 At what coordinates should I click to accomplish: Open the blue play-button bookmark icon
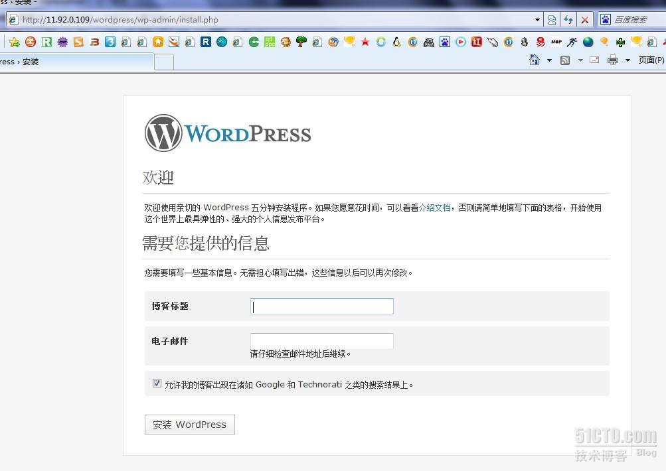pyautogui.click(x=461, y=42)
